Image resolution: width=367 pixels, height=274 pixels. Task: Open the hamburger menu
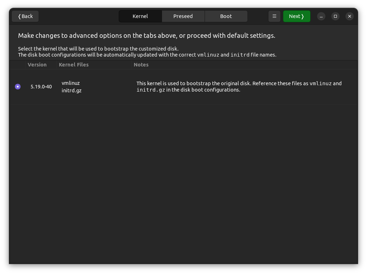pyautogui.click(x=274, y=16)
